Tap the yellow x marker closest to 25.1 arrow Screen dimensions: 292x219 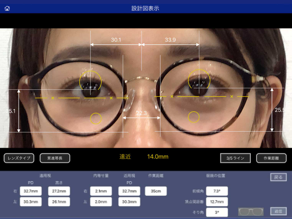(x=53, y=98)
